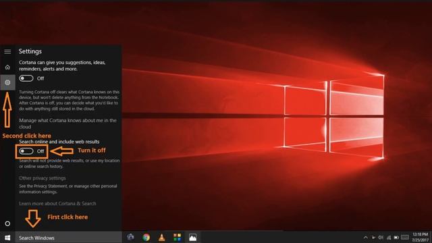Toggle Cortana suggestions switch

(x=26, y=78)
